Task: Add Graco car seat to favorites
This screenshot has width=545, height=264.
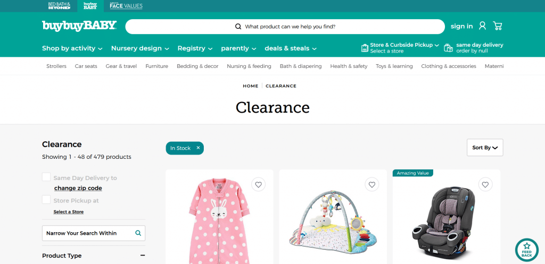Action: tap(485, 184)
